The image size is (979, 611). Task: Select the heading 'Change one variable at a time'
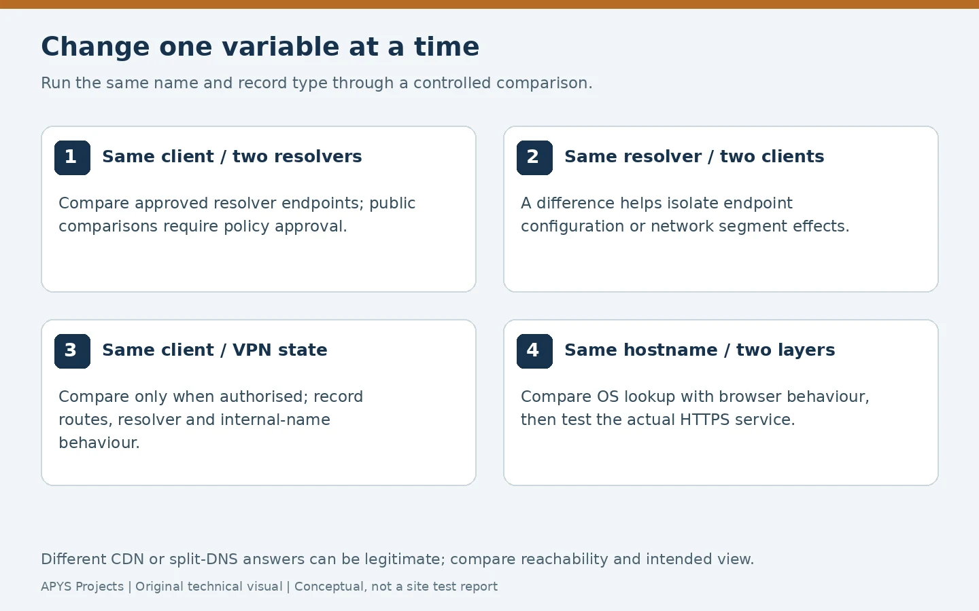tap(260, 47)
